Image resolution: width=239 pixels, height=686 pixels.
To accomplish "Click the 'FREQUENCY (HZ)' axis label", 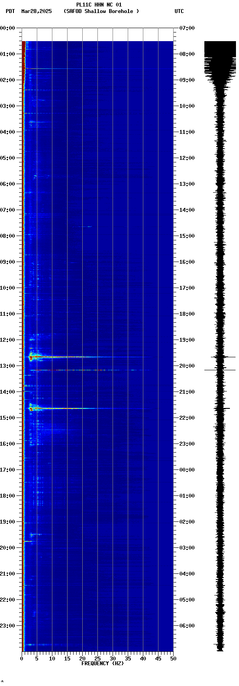I will pos(103,663).
